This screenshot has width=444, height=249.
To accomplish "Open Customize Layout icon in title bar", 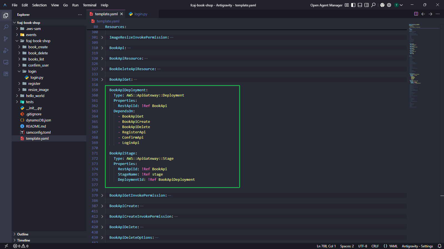I will [x=347, y=5].
